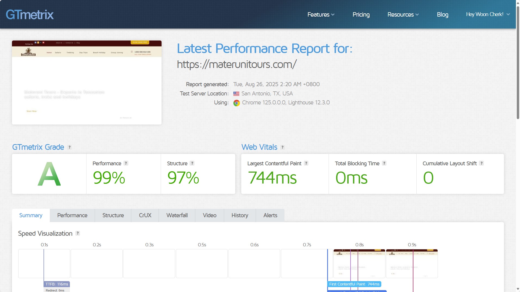The width and height of the screenshot is (520, 292).
Task: Click the Structure score help icon
Action: coord(192,163)
